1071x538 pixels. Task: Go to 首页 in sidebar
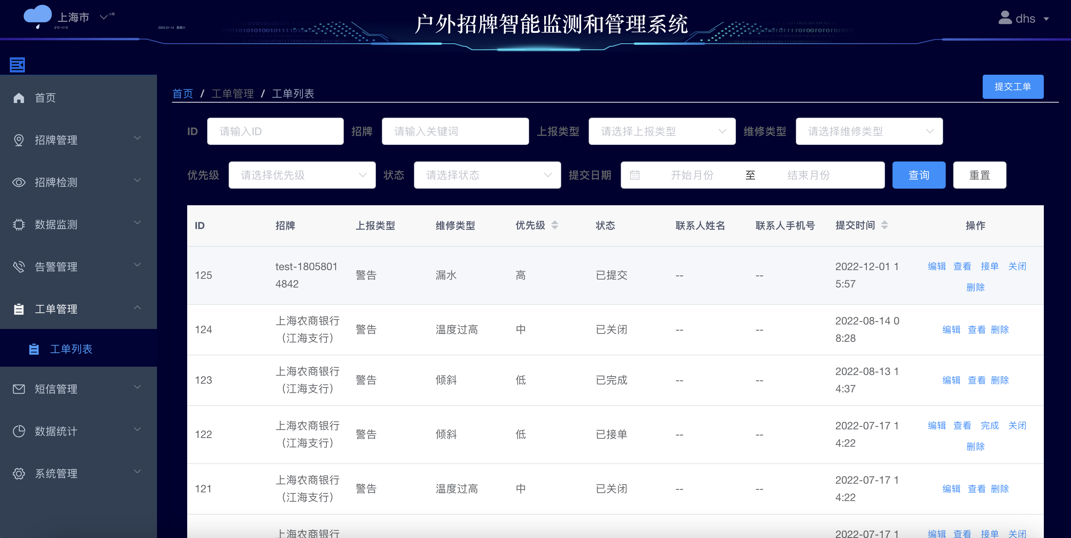(x=78, y=98)
